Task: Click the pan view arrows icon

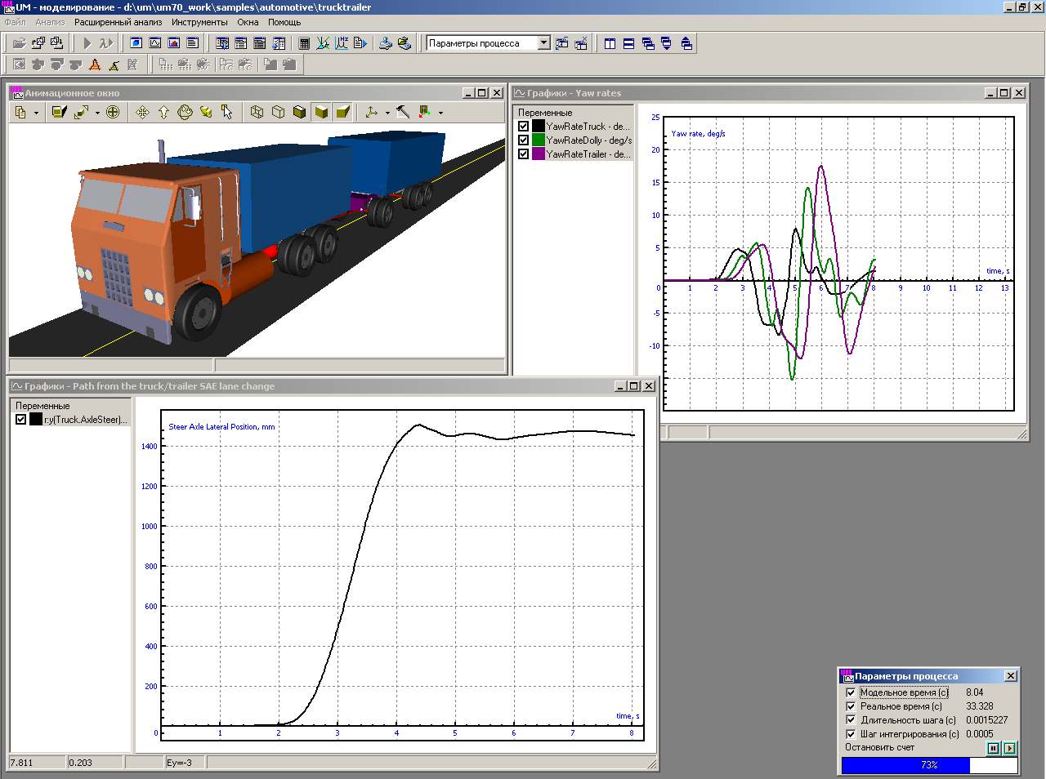Action: tap(142, 112)
